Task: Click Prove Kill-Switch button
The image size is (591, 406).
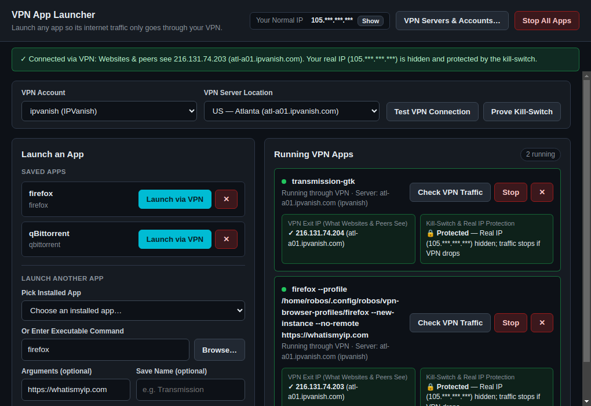Action: tap(521, 112)
